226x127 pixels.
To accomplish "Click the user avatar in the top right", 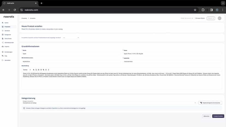I will (x=219, y=18).
